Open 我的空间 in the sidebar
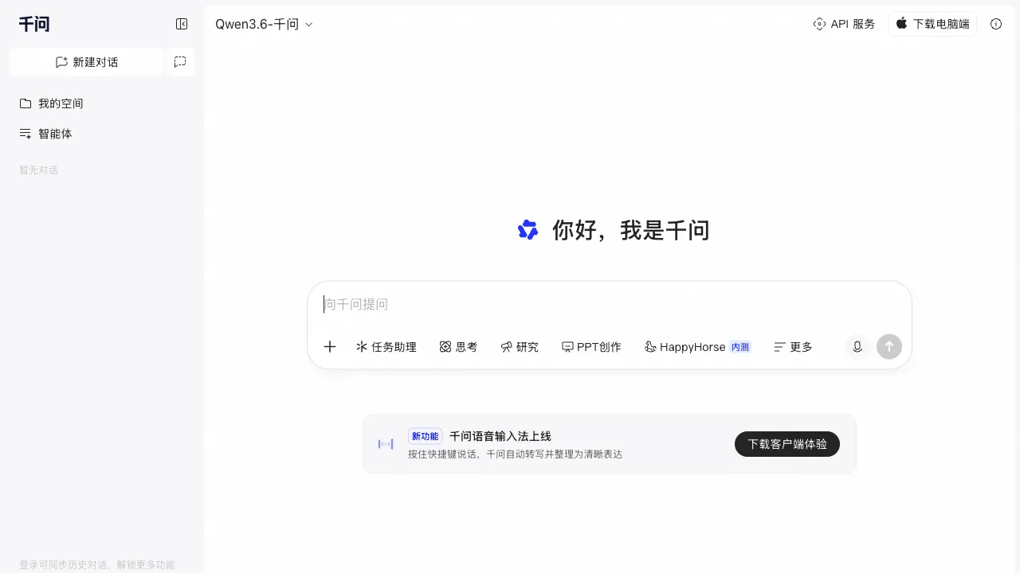This screenshot has height=573, width=1020. (x=51, y=103)
